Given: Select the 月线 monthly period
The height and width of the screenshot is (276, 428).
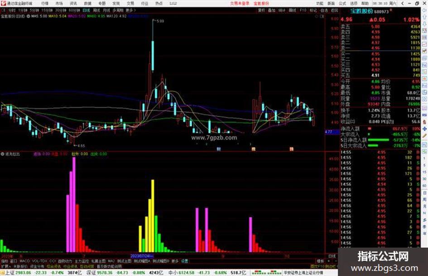Looking at the screenshot, I should point(106,10).
